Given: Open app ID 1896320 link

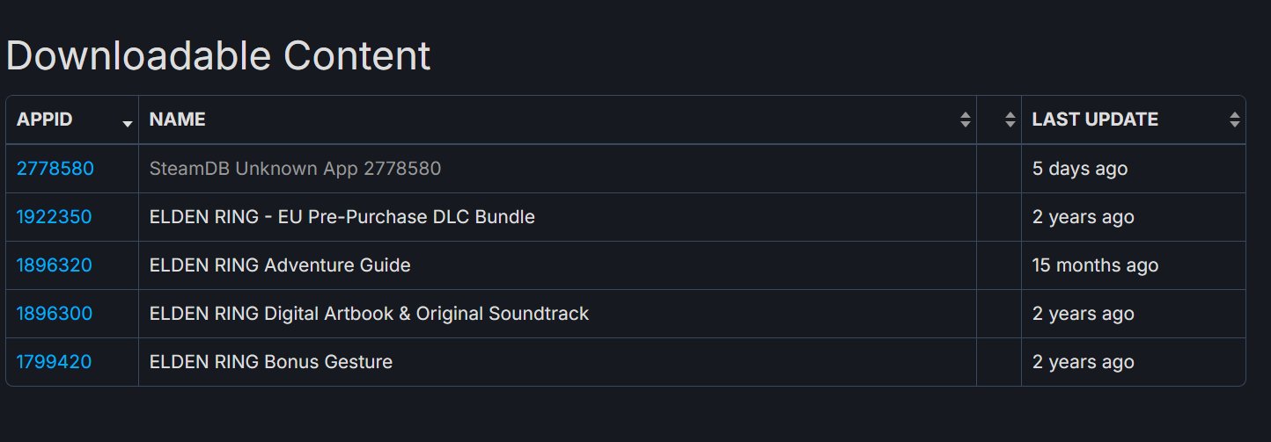Looking at the screenshot, I should 54,265.
